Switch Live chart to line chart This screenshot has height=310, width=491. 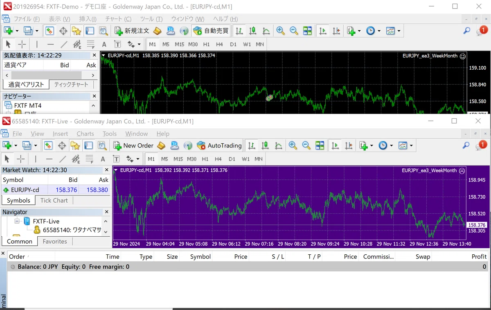279,145
